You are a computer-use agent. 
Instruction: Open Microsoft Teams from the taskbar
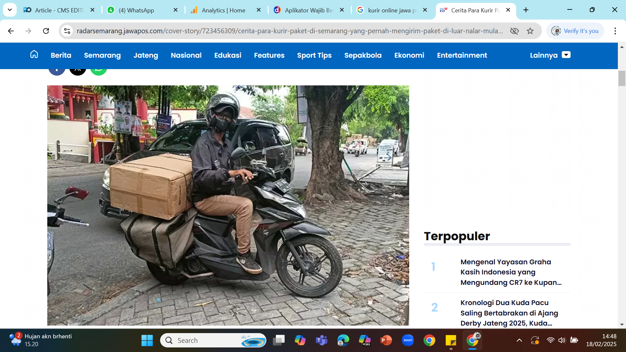pyautogui.click(x=322, y=340)
